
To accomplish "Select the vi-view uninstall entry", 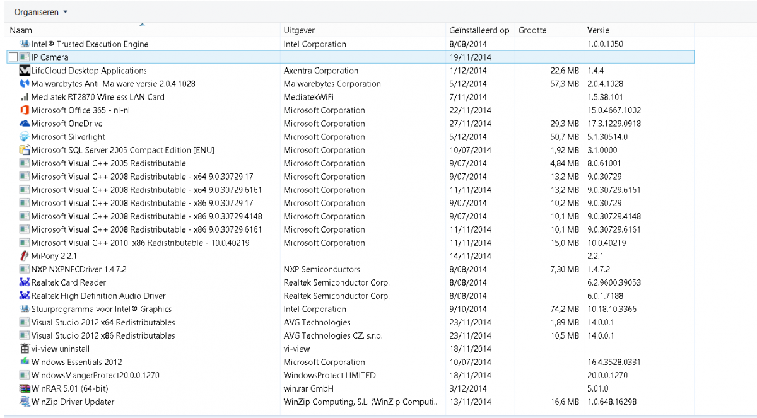I will tap(61, 349).
